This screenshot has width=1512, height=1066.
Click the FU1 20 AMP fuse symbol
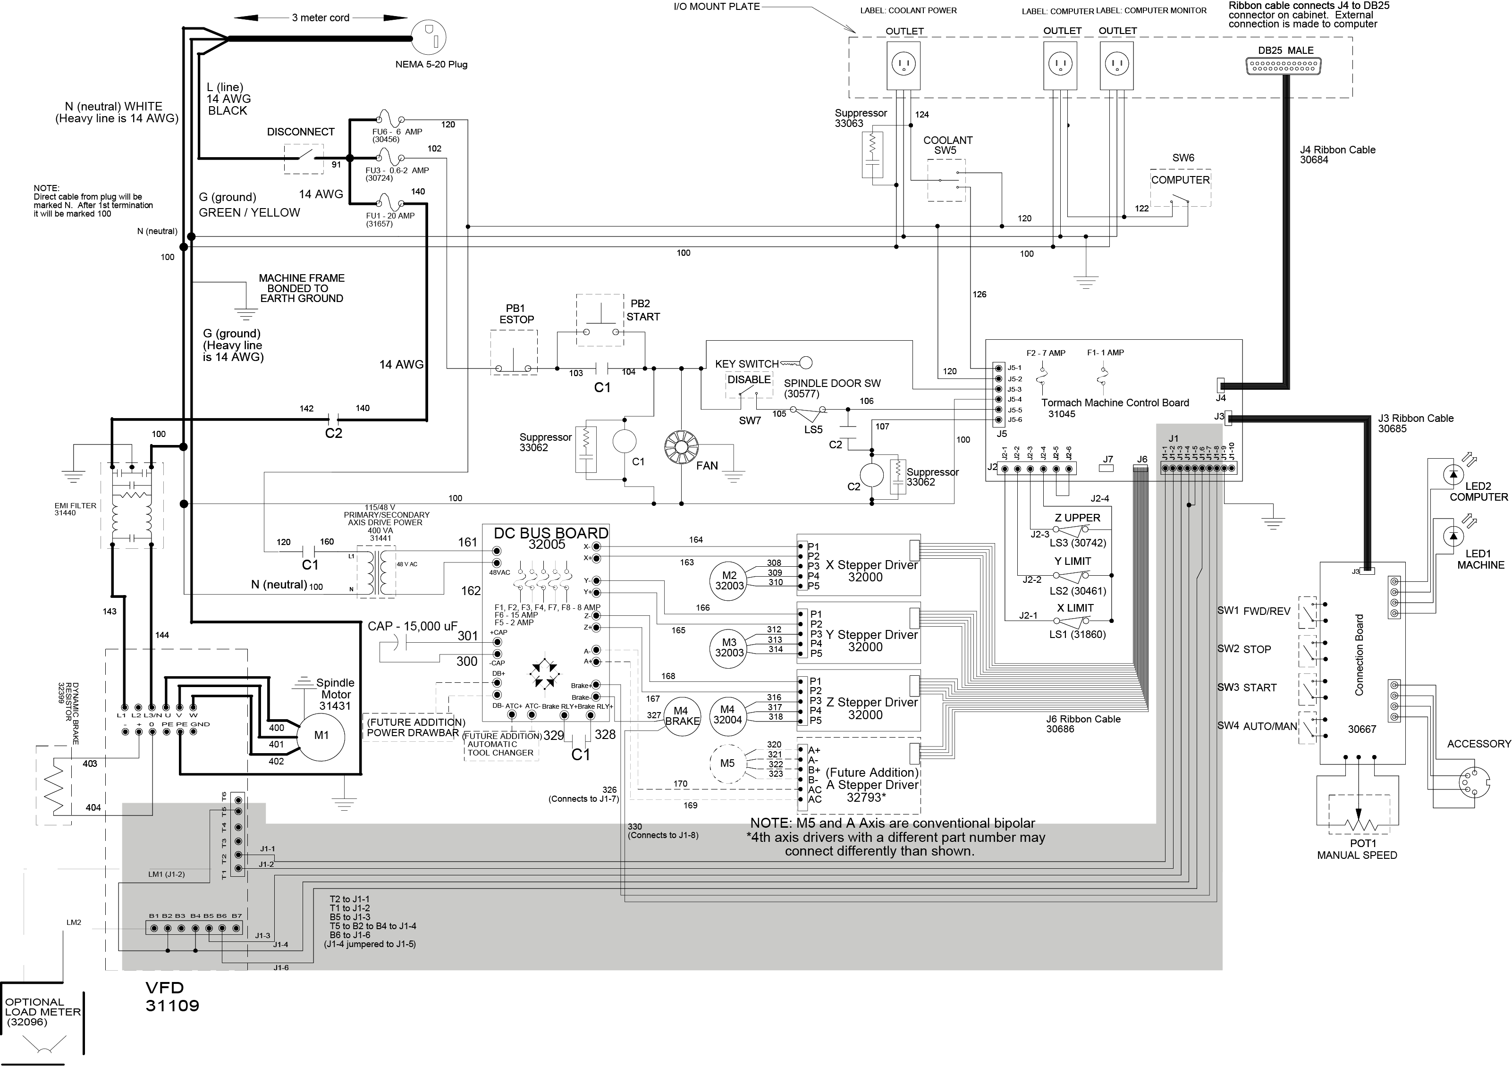click(x=389, y=203)
